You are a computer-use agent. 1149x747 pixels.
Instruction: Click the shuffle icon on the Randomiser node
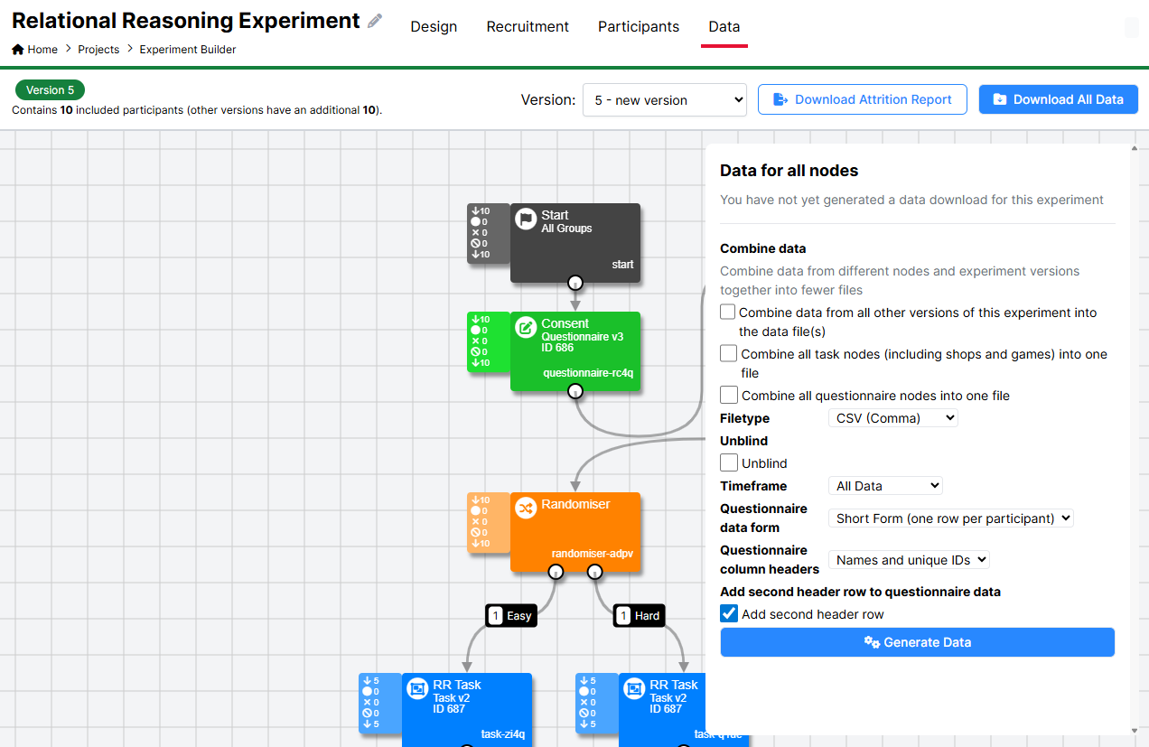(526, 508)
